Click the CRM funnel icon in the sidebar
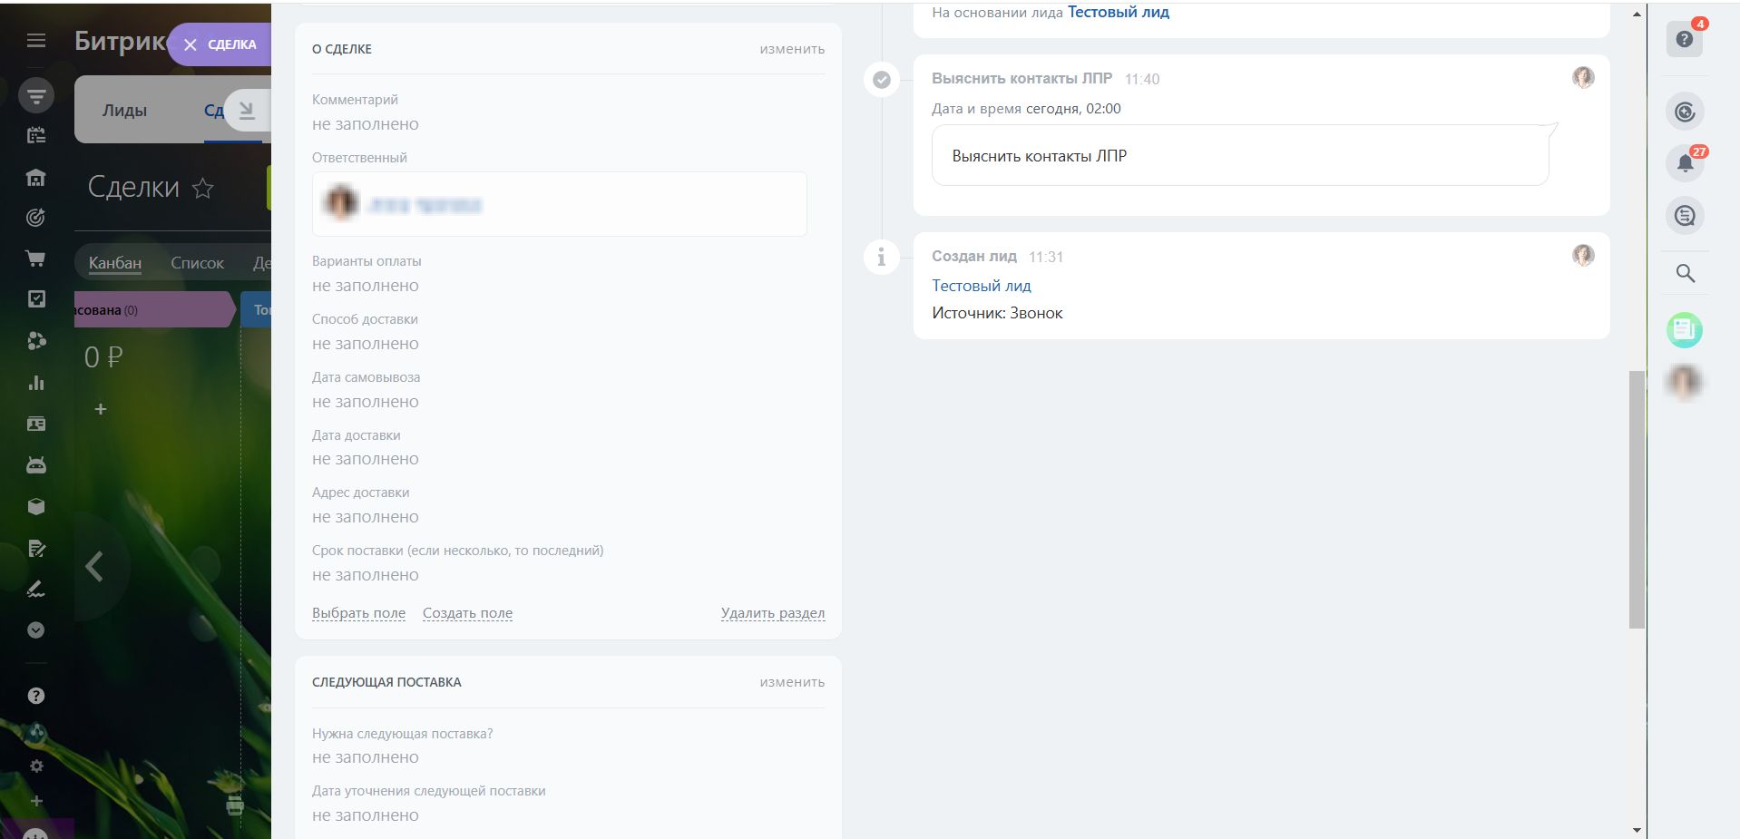This screenshot has height=839, width=1740. point(36,94)
